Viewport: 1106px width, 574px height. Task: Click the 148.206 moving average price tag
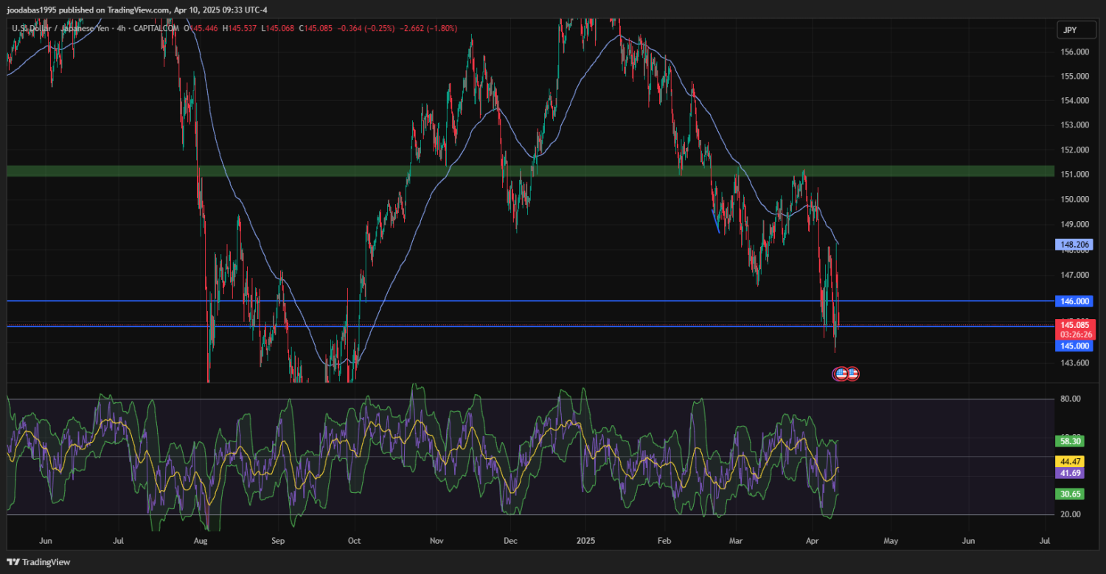point(1075,245)
